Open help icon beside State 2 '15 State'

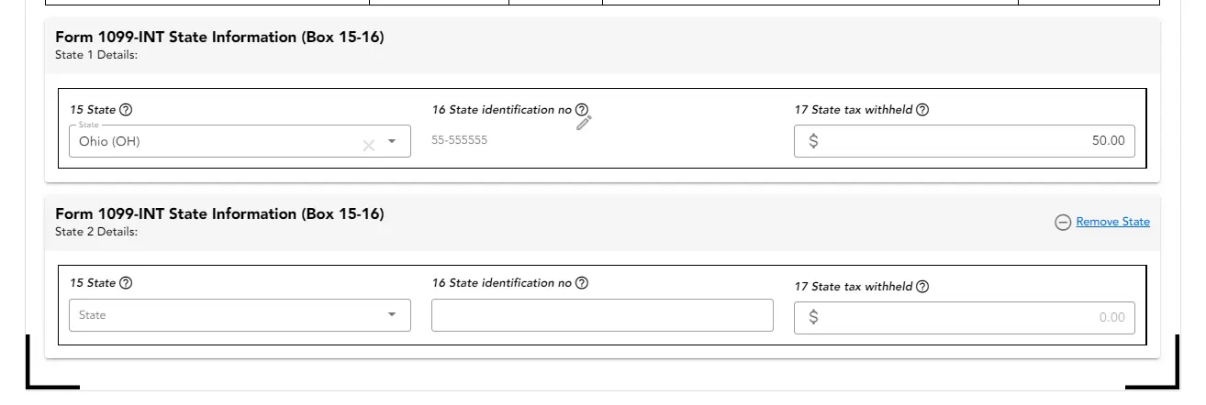click(127, 283)
